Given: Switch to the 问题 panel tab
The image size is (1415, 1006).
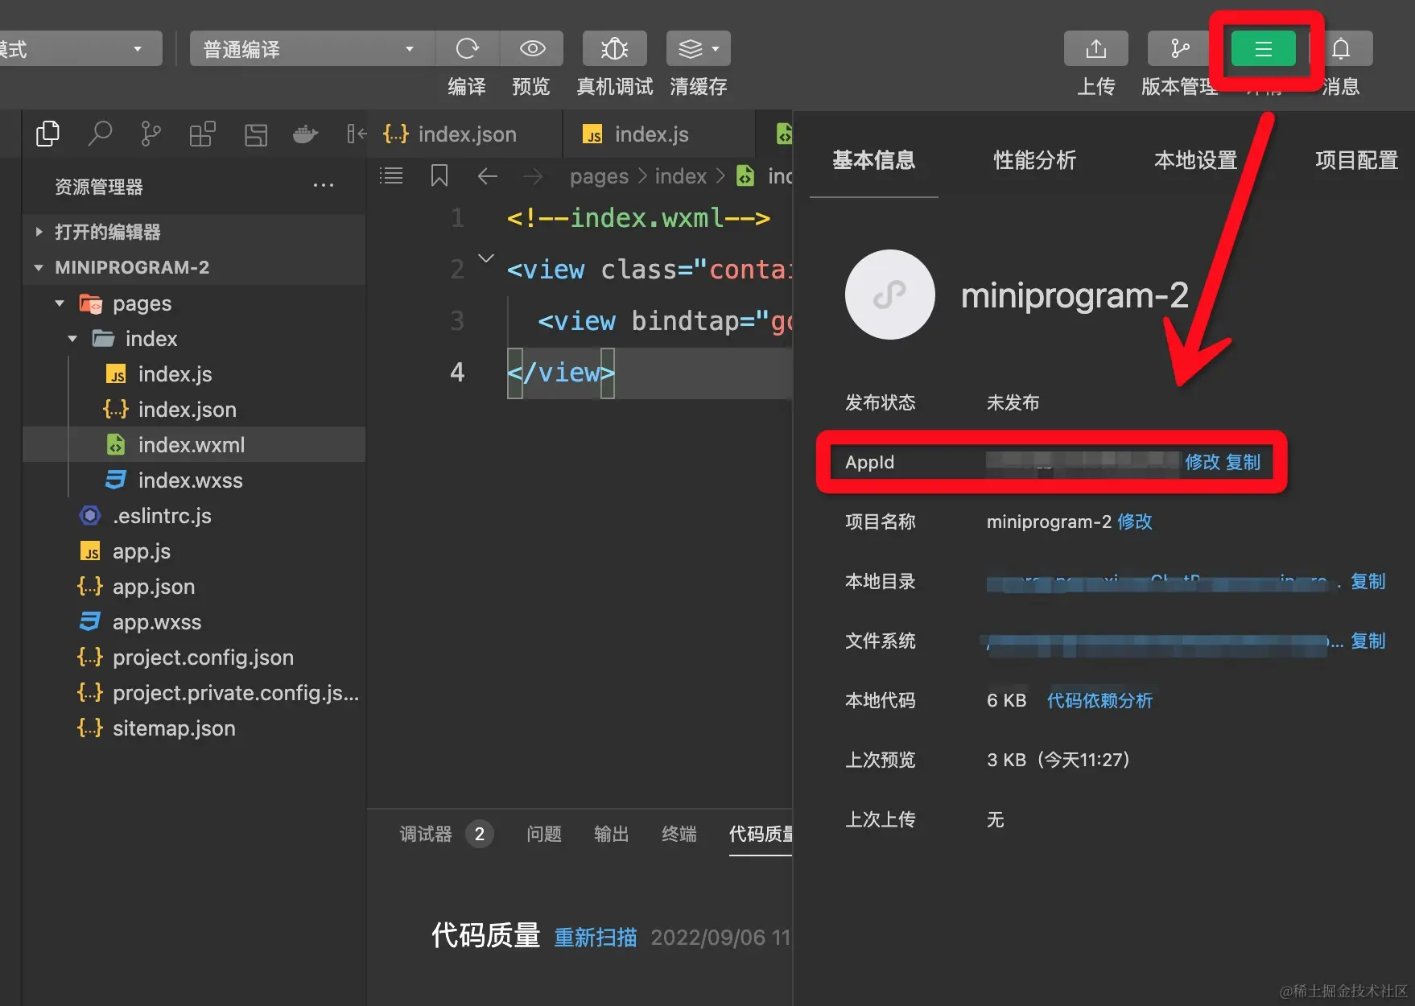Looking at the screenshot, I should coord(544,834).
